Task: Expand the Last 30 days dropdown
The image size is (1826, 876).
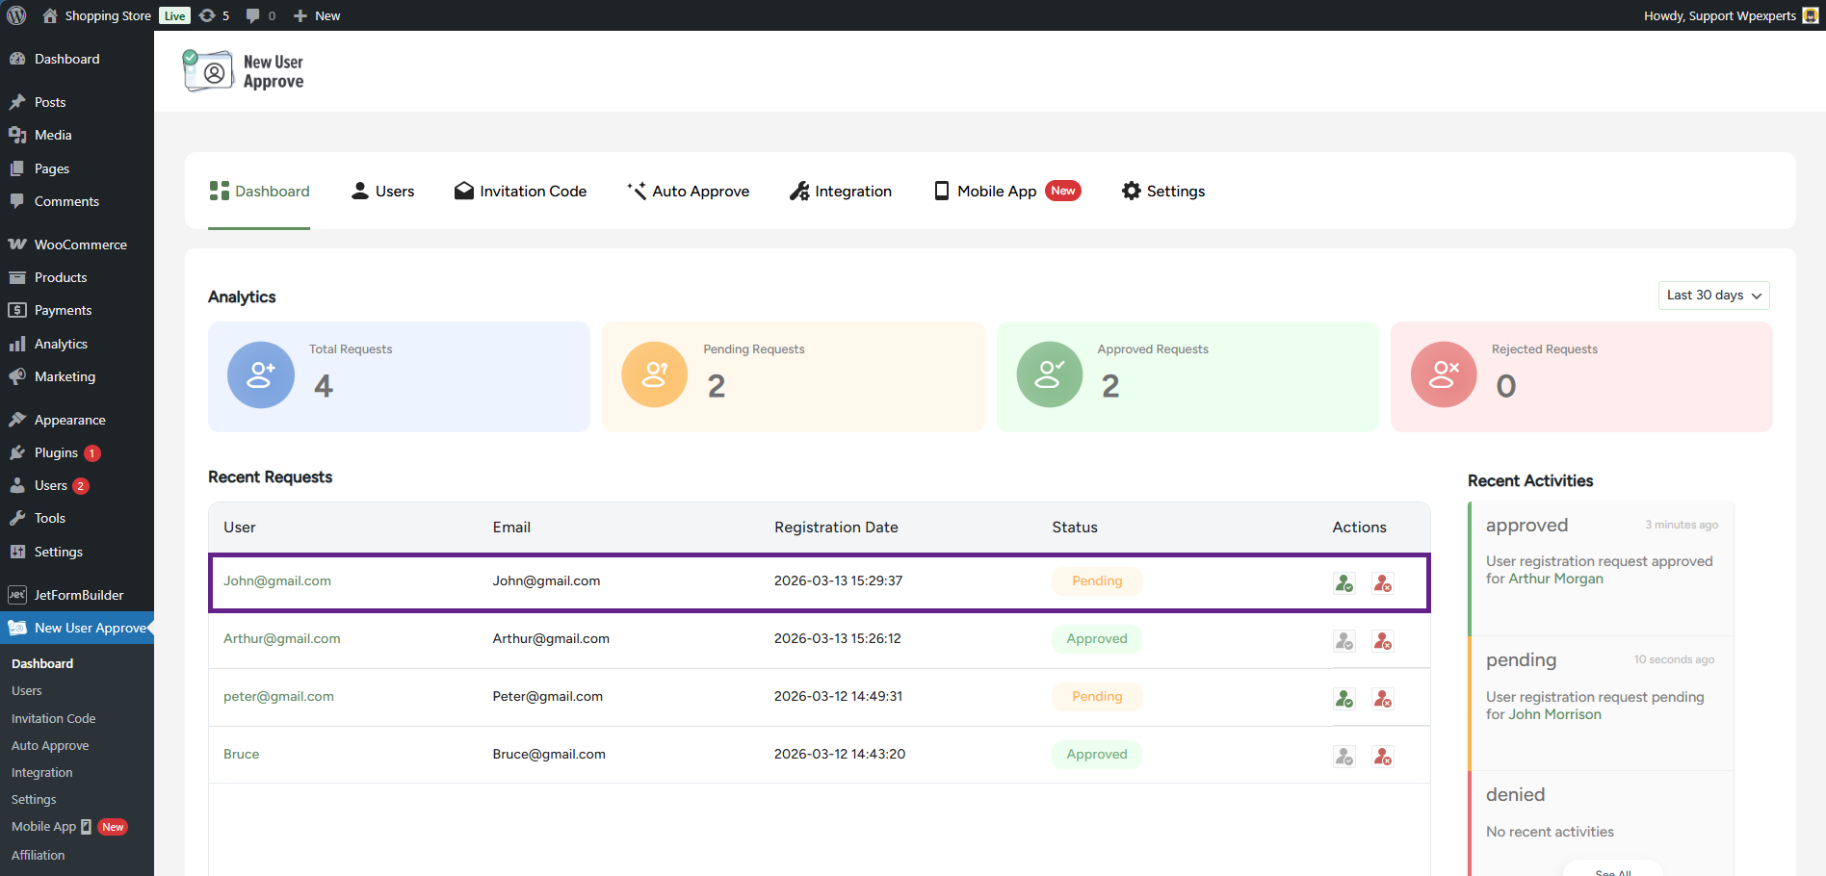Action: (1713, 296)
